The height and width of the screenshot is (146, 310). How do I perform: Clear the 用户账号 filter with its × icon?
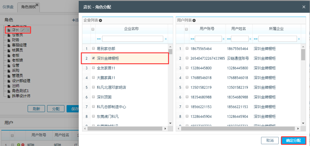coord(223,39)
